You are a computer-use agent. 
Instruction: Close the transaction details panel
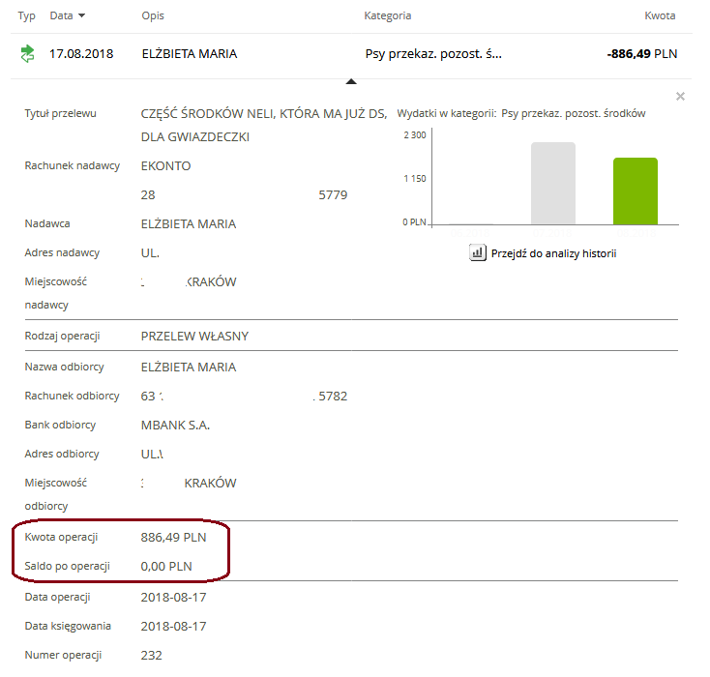point(680,96)
